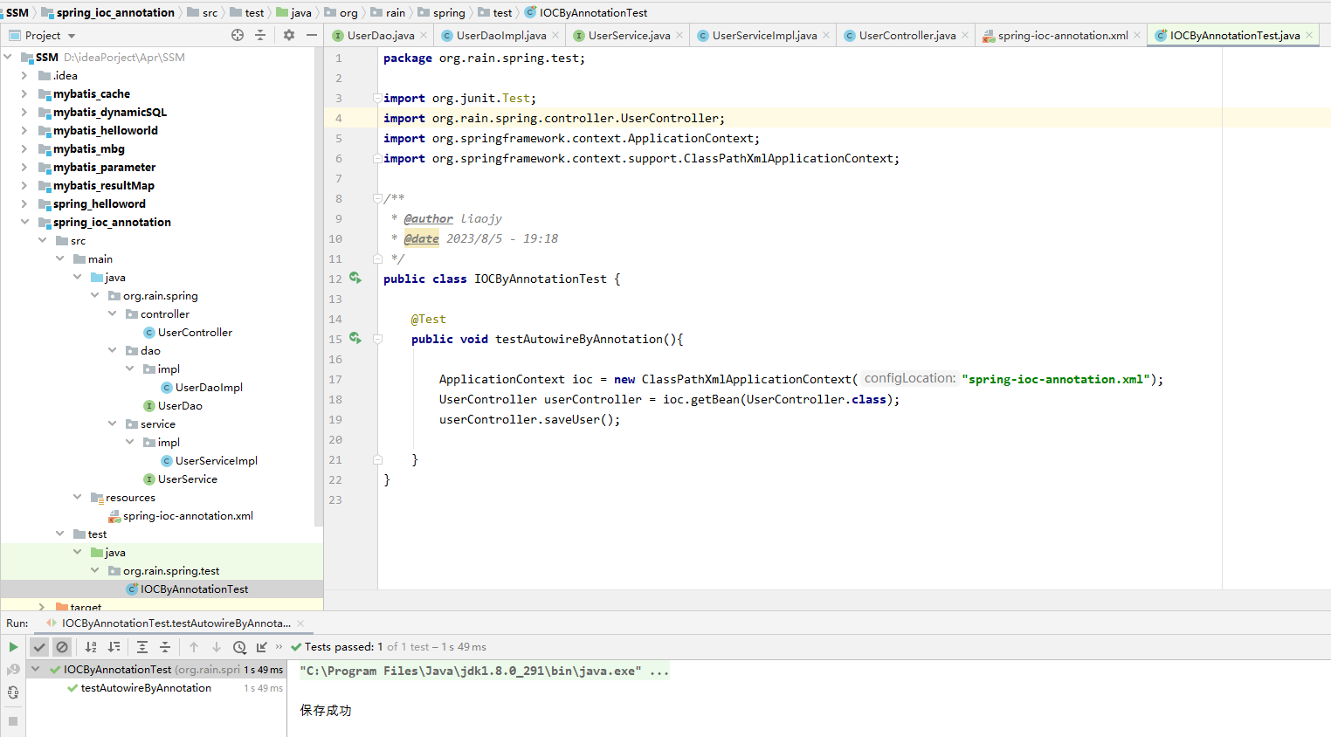The height and width of the screenshot is (737, 1331).
Task: Click the "spring-ioc-annotation.xml" string in code
Action: tap(1056, 380)
